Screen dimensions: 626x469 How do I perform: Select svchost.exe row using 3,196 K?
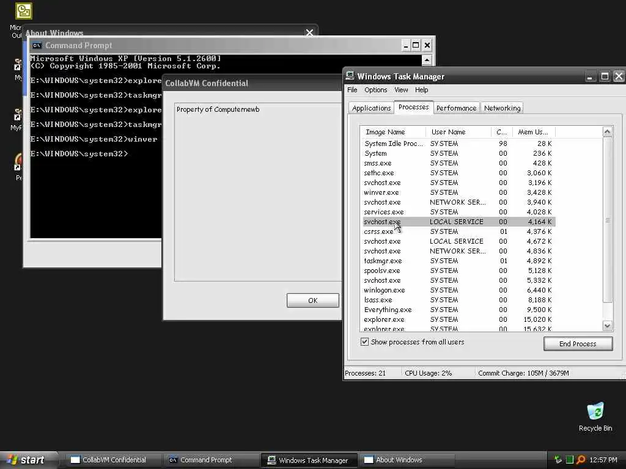pyautogui.click(x=458, y=183)
